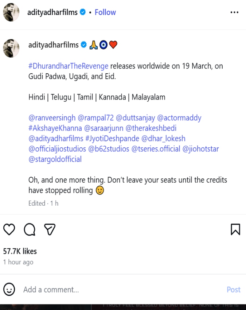Open the three-dot more options menu

tap(234, 12)
